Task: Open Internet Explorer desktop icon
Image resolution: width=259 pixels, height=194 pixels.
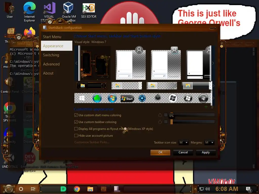Action: pyautogui.click(x=29, y=12)
